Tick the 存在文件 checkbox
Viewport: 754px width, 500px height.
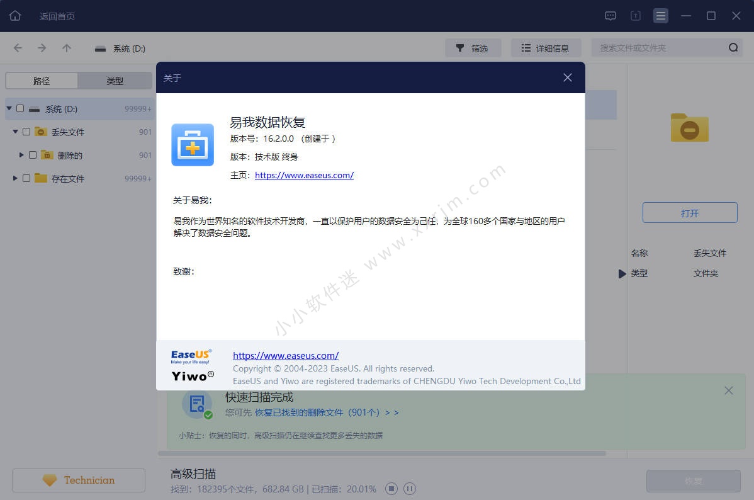pos(26,178)
